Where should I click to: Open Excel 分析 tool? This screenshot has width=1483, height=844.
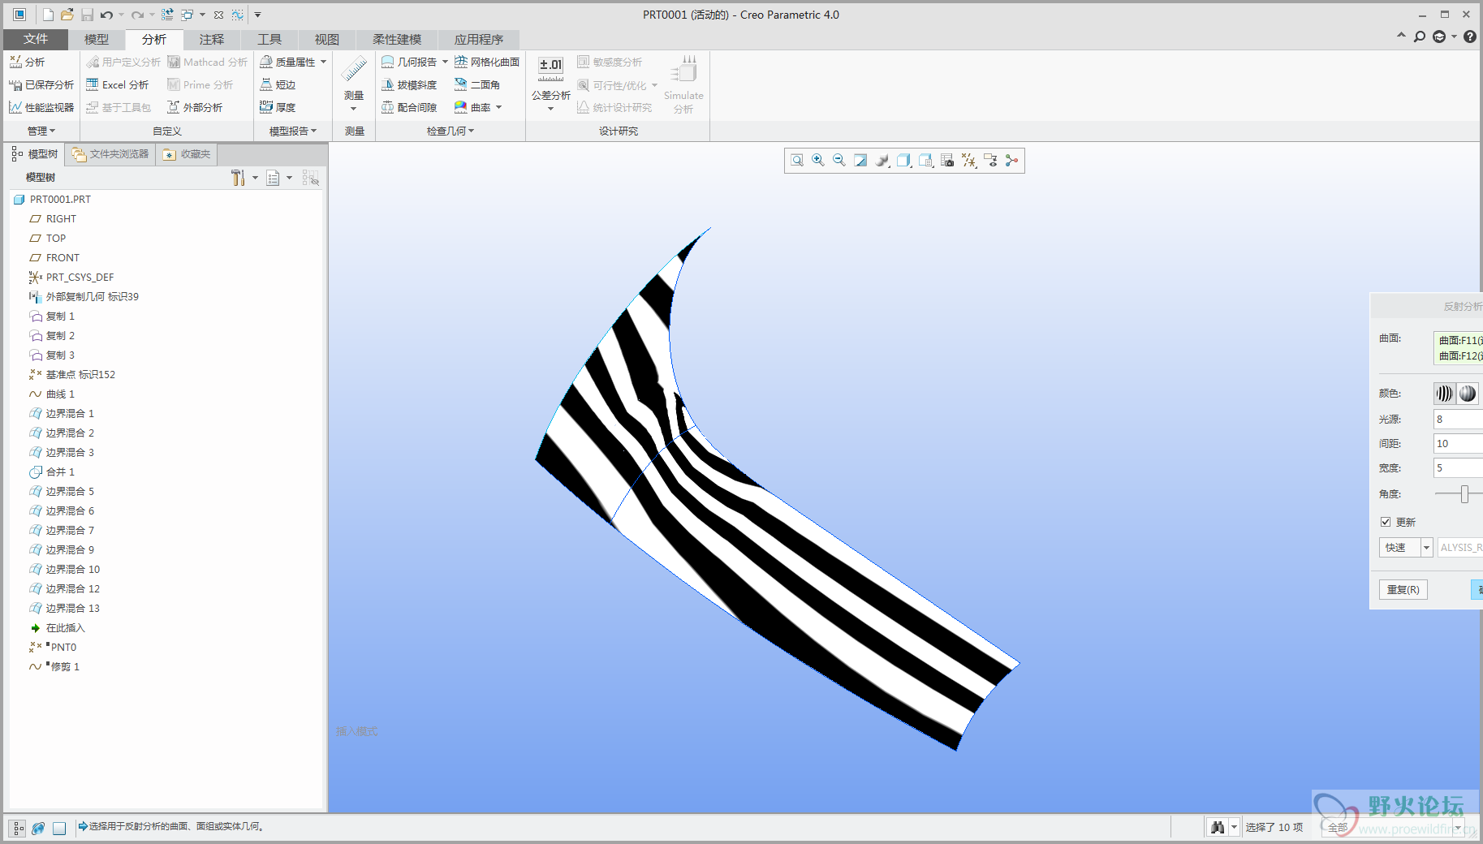pos(118,84)
